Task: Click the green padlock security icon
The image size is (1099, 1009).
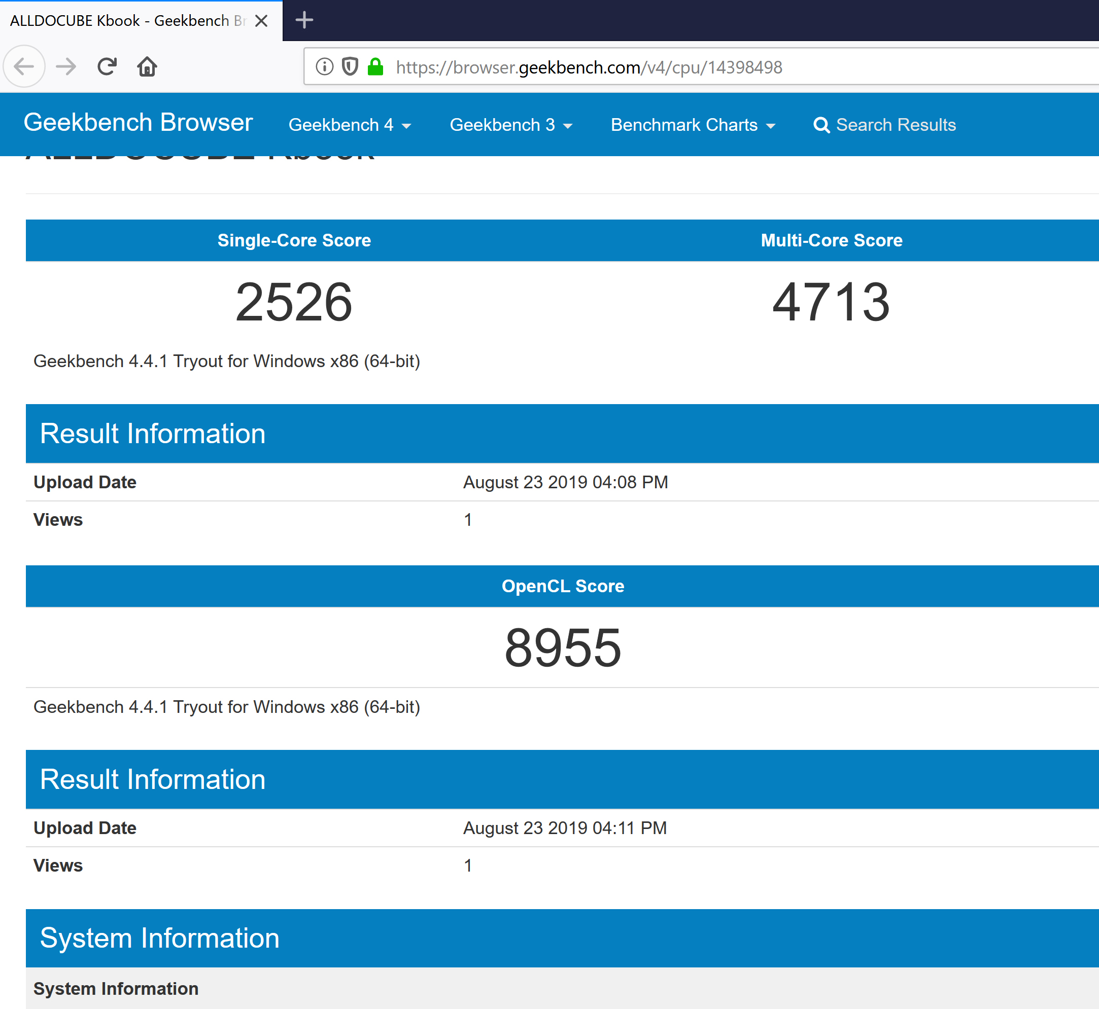Action: (375, 66)
